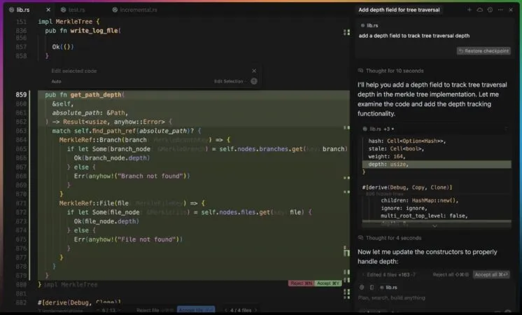Click the minimap change marker near top of editor

click(346, 32)
